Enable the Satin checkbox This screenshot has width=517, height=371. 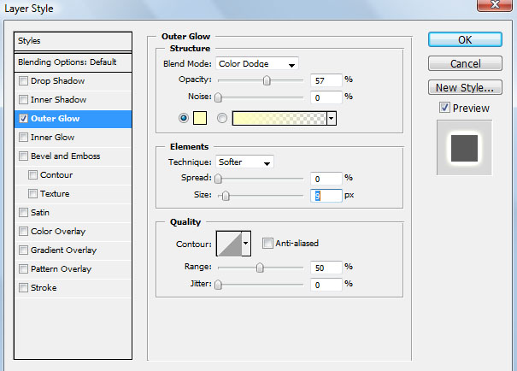coord(23,212)
